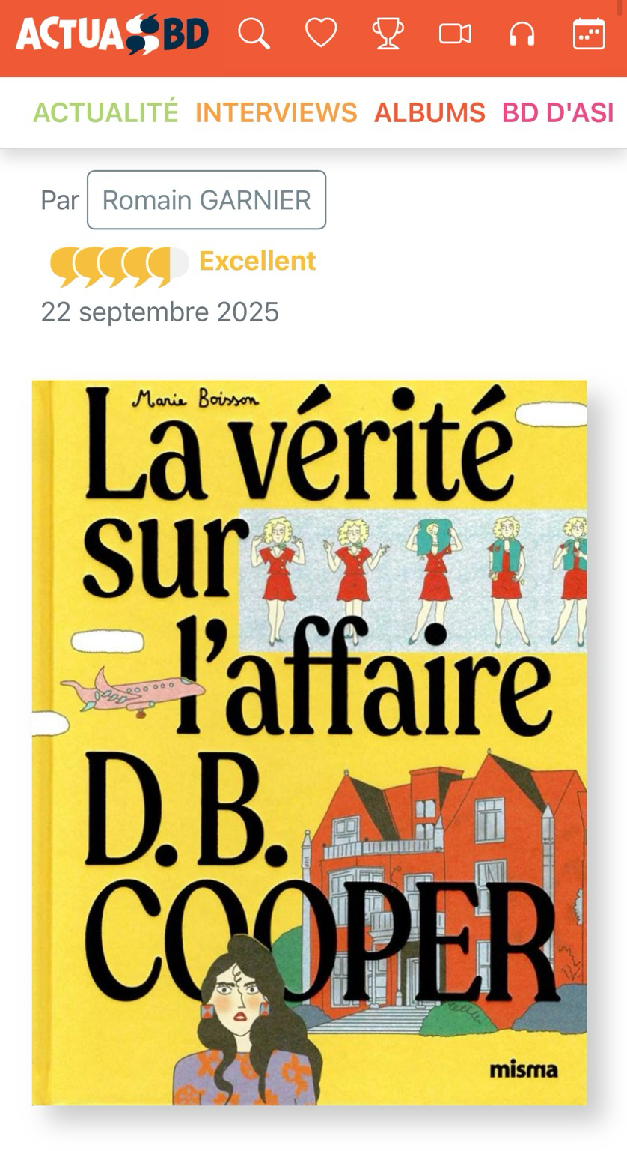This screenshot has height=1151, width=627.
Task: Go to the ACTUALITÉ section
Action: (105, 112)
